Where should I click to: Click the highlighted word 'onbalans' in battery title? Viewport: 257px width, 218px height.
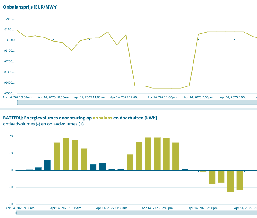pos(102,118)
